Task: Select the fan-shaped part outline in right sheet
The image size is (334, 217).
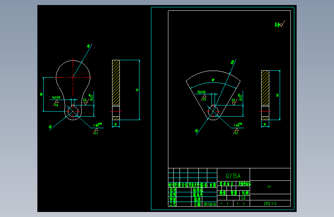Action: 213,95
